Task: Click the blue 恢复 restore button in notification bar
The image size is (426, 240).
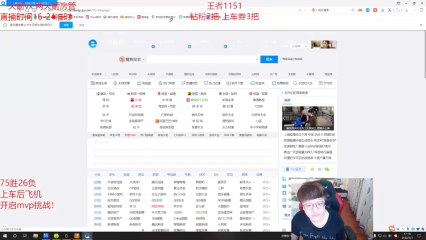Action: tap(66, 25)
